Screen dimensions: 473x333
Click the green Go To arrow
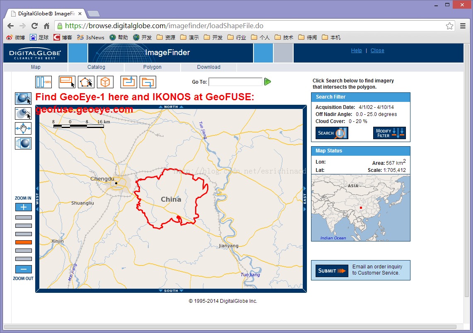click(x=268, y=82)
